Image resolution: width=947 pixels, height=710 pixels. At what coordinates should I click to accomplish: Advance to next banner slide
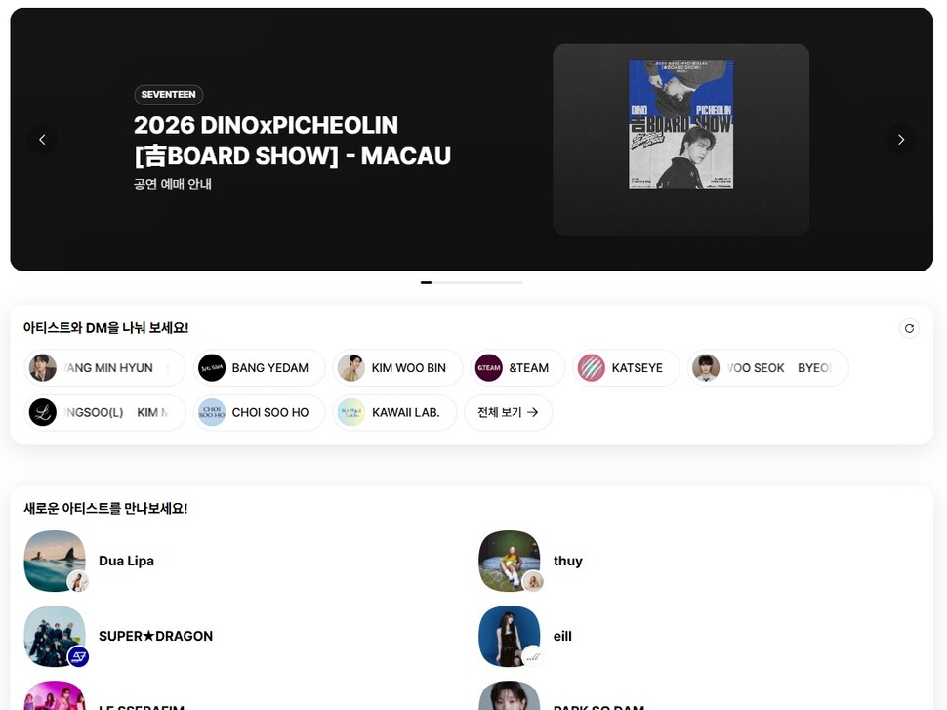(x=900, y=140)
